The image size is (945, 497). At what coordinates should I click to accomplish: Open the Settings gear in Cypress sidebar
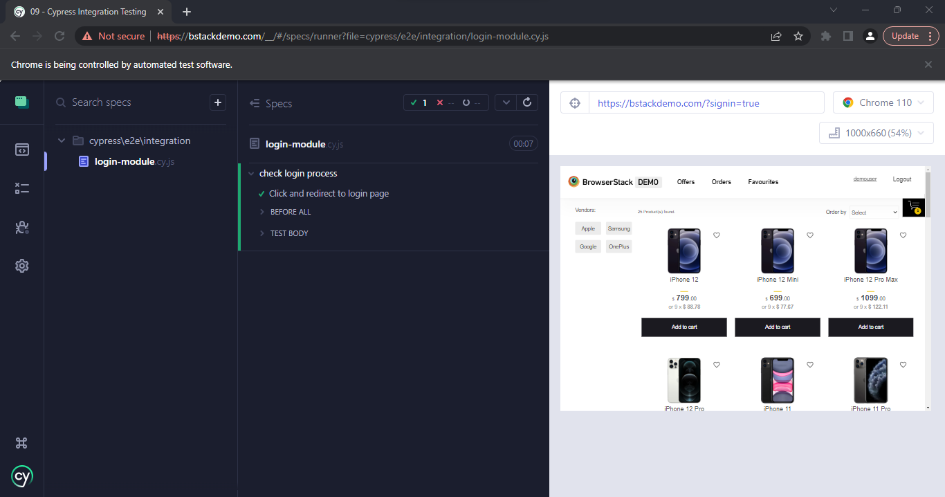click(22, 266)
